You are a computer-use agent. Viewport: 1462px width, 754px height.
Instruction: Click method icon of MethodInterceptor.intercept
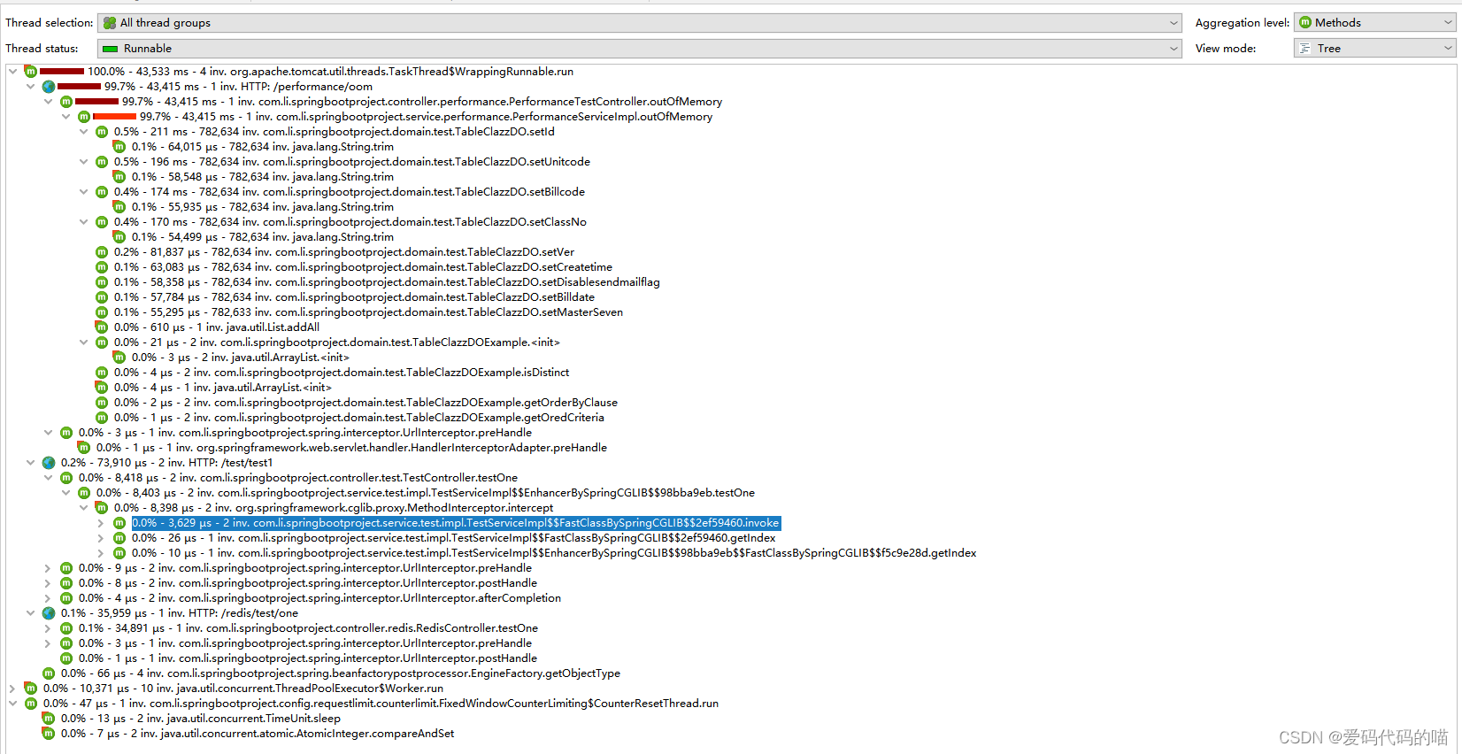click(101, 508)
